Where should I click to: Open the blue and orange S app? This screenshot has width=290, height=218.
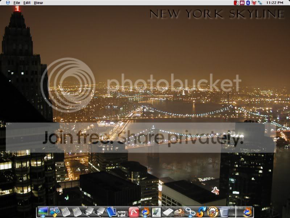[202, 211]
